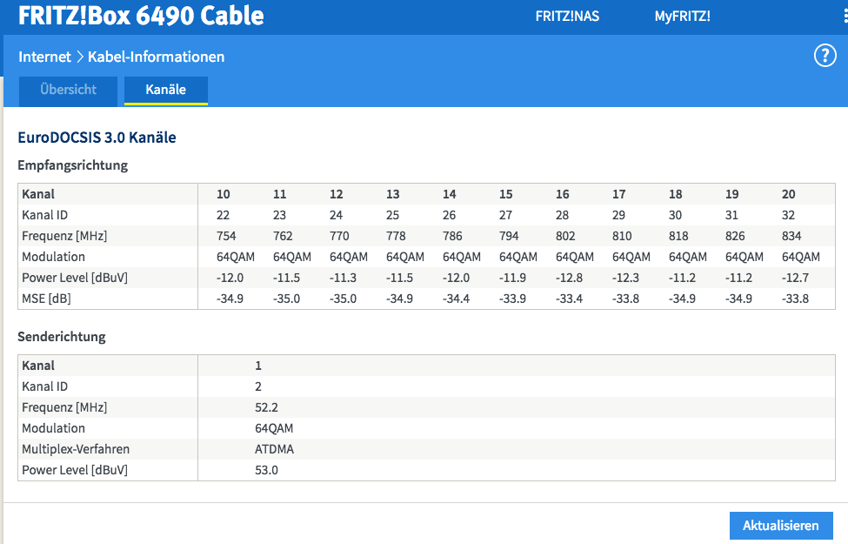This screenshot has height=544, width=848.
Task: Select downstream channel 20 column header
Action: point(788,194)
